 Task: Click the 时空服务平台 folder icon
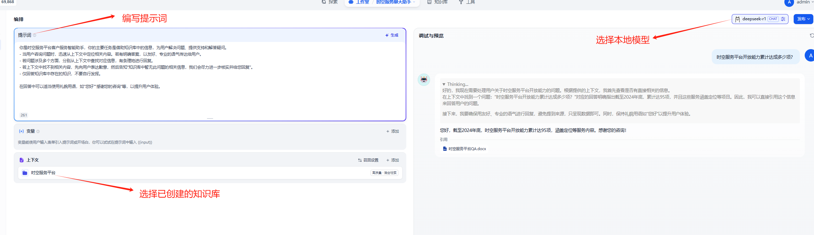click(25, 173)
